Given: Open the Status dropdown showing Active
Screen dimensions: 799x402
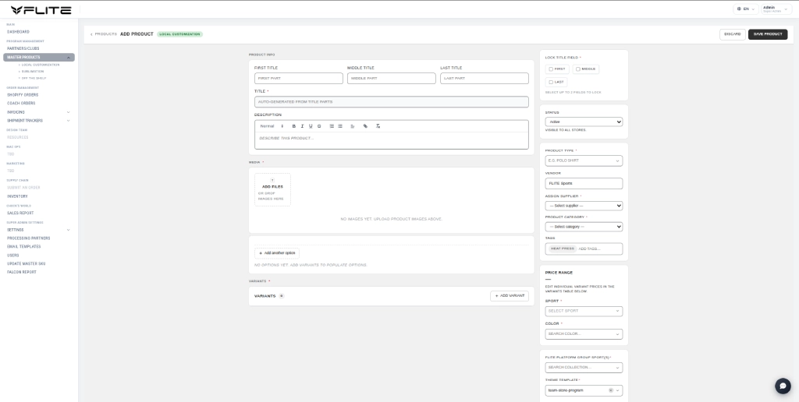Looking at the screenshot, I should tap(584, 122).
